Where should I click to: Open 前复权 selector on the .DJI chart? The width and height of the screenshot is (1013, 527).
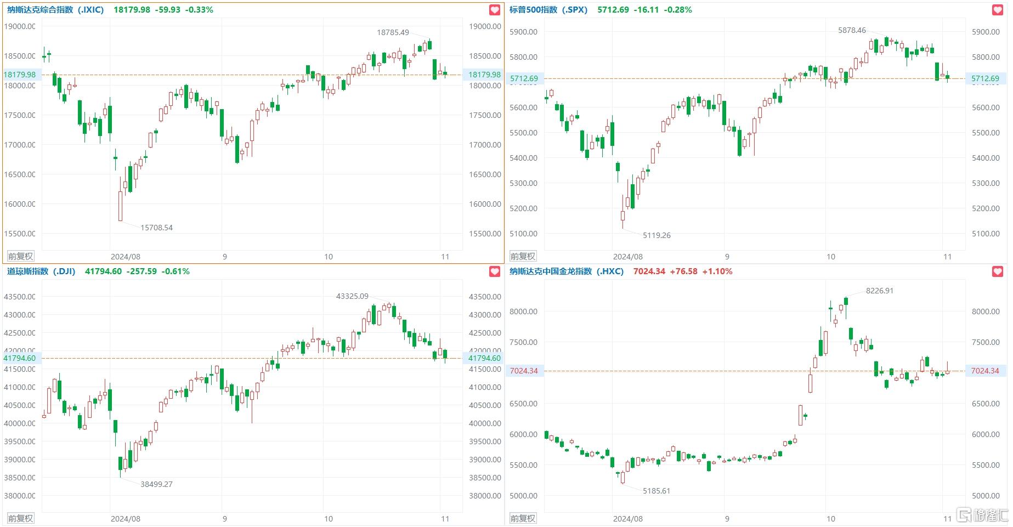pyautogui.click(x=20, y=518)
